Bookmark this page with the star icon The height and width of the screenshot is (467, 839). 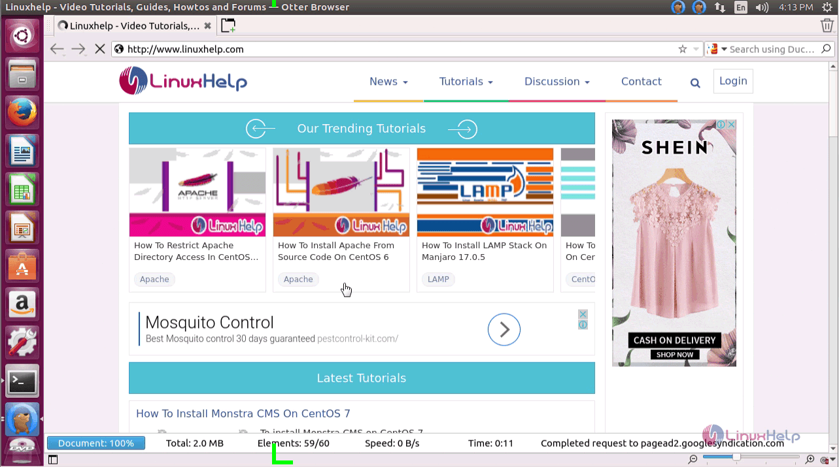tap(683, 49)
